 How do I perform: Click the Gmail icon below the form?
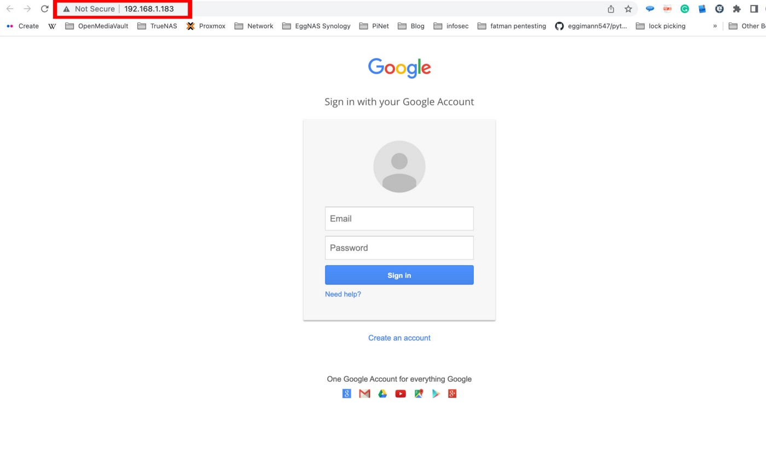pos(364,394)
